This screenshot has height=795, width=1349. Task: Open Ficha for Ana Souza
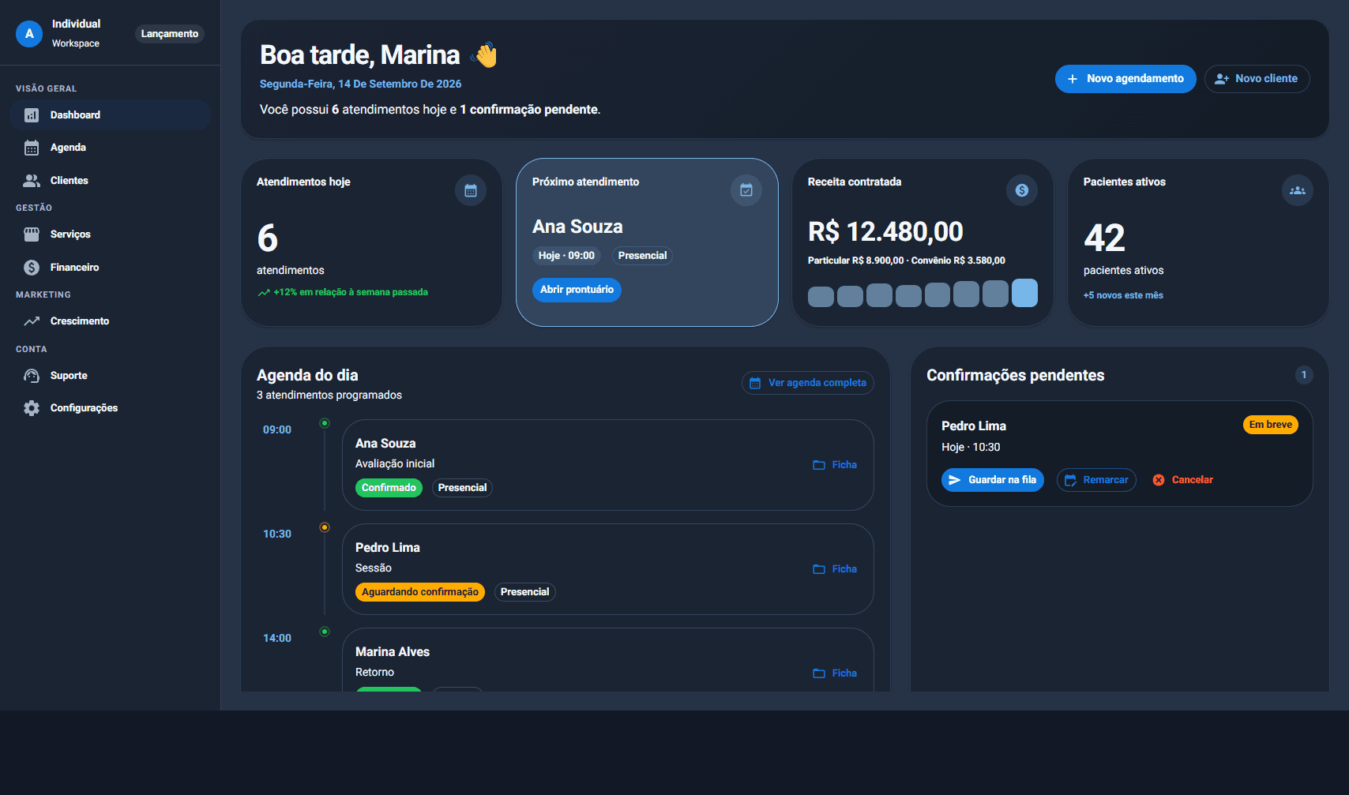835,465
